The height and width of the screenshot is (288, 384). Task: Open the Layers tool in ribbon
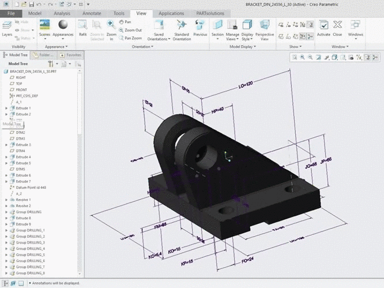point(7,27)
